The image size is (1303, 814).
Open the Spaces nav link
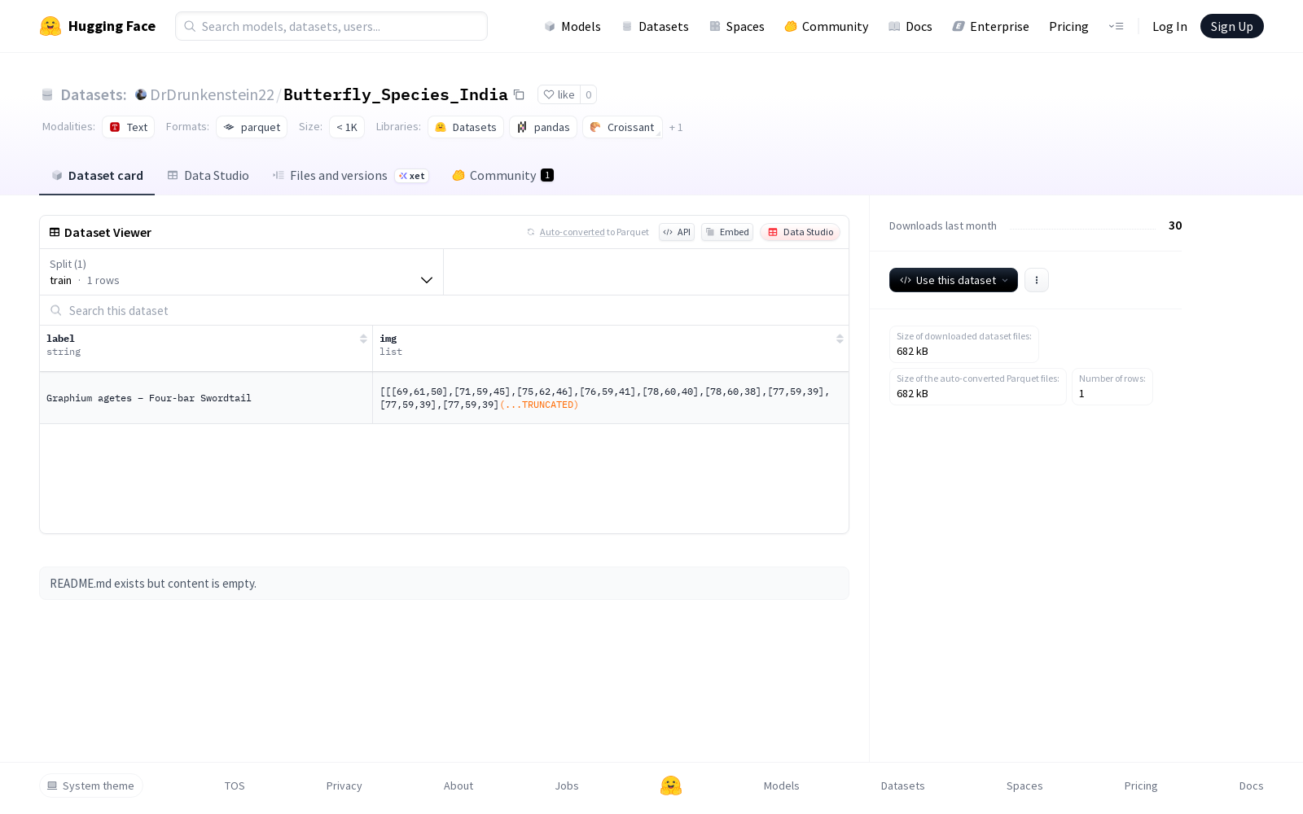click(x=736, y=26)
